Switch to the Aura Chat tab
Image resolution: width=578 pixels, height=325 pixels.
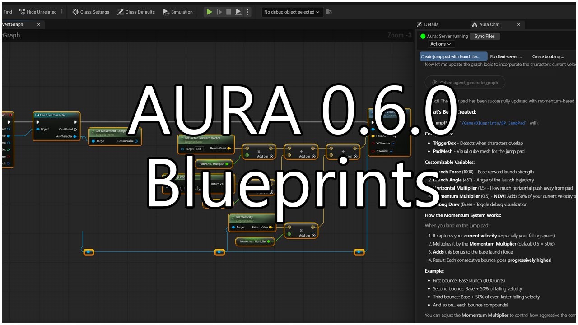pyautogui.click(x=489, y=24)
